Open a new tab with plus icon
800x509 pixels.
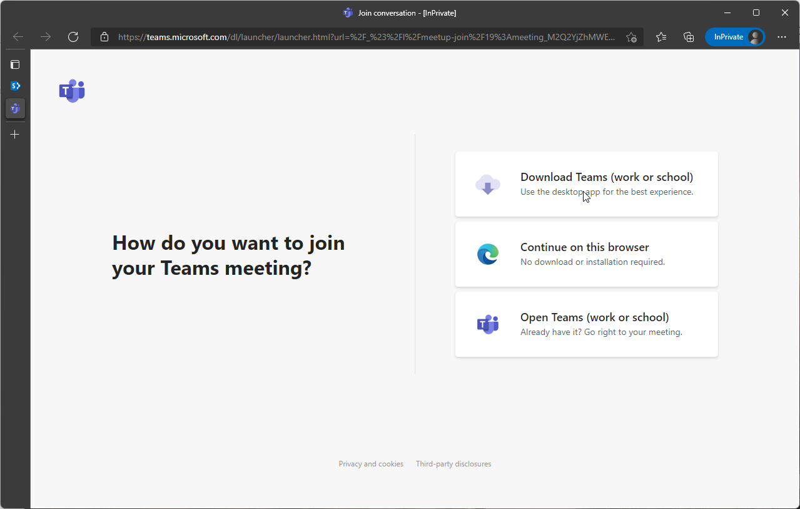15,134
